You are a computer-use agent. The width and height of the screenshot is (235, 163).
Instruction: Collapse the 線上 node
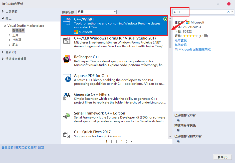3,18
